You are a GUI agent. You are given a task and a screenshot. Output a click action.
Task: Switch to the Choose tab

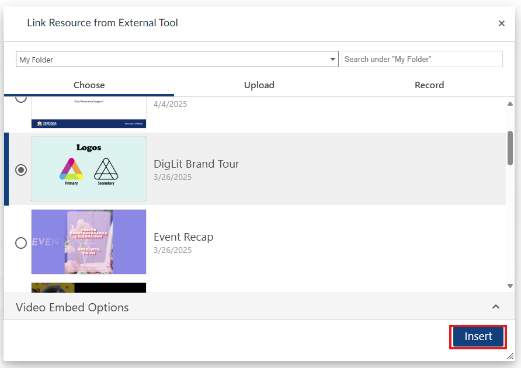coord(89,85)
